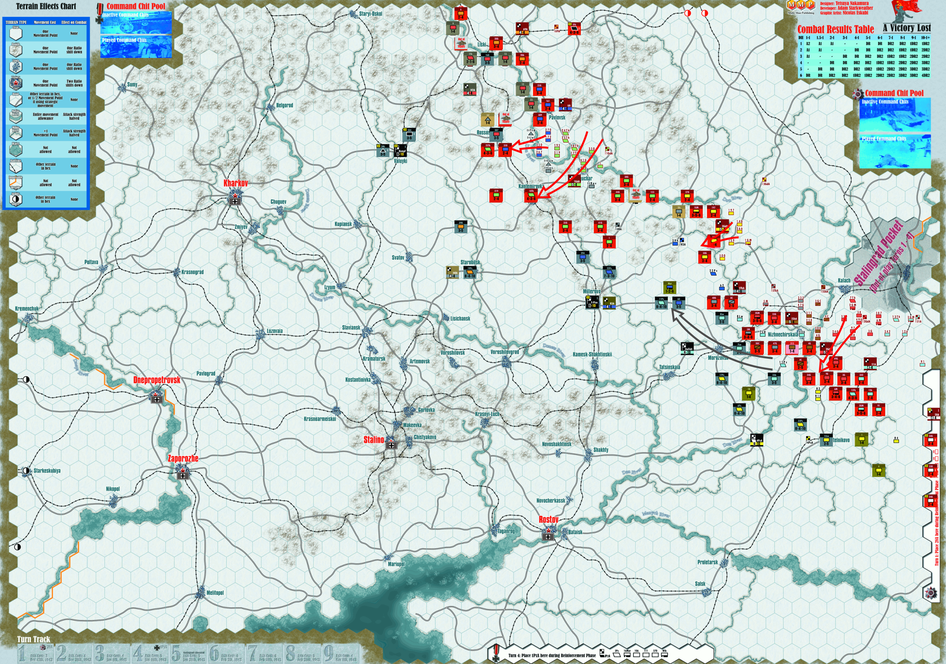Click the 4PzA 6-10 HQ counter

(x=757, y=441)
